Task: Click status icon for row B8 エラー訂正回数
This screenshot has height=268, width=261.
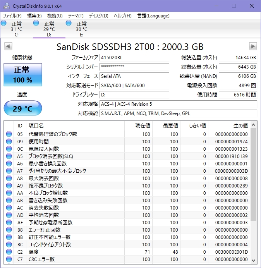Action: [x=9, y=230]
